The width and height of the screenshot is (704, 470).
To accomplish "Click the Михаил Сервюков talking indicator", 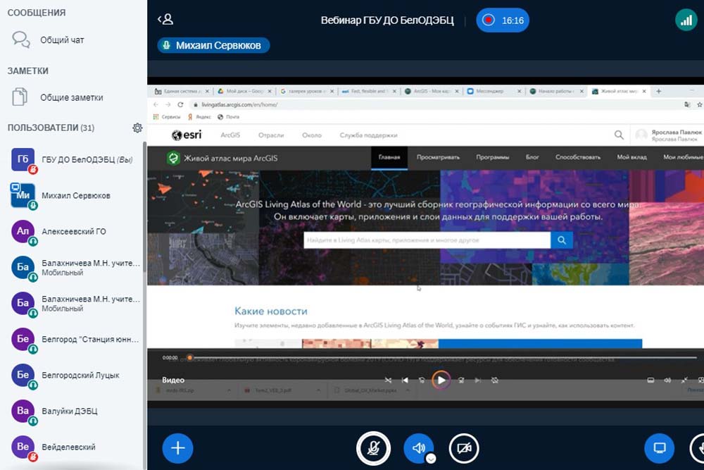I will [x=213, y=46].
